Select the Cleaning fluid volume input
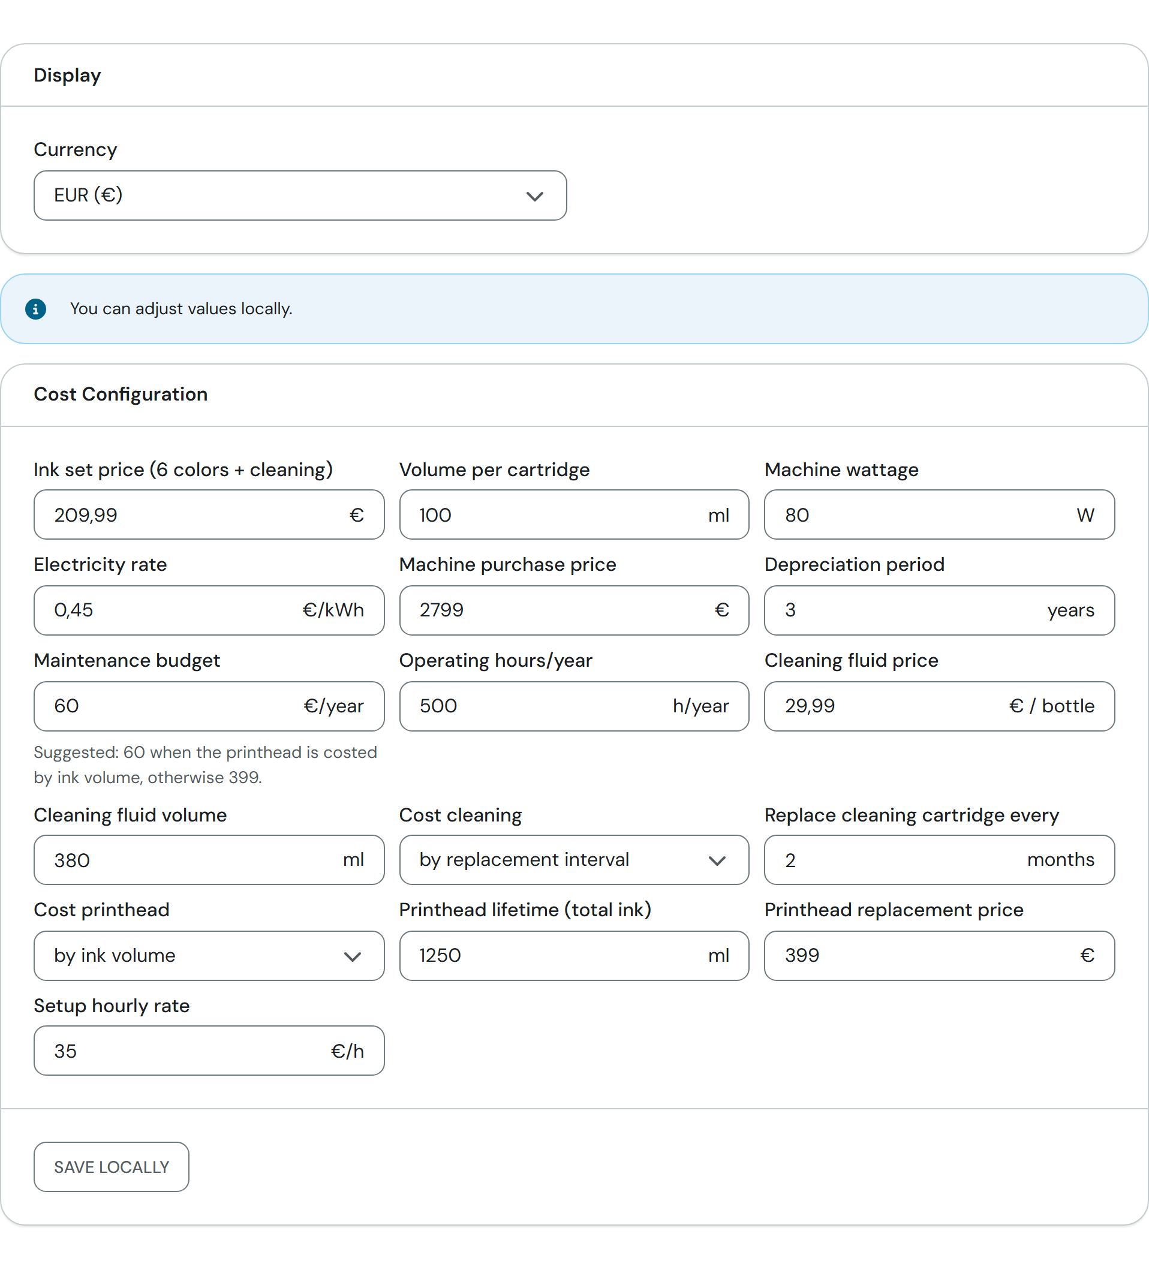 209,860
